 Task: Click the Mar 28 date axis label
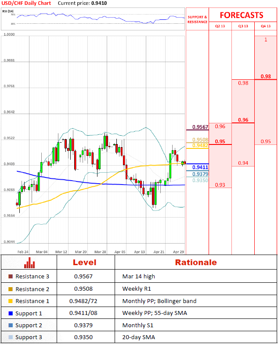[x=100, y=252]
